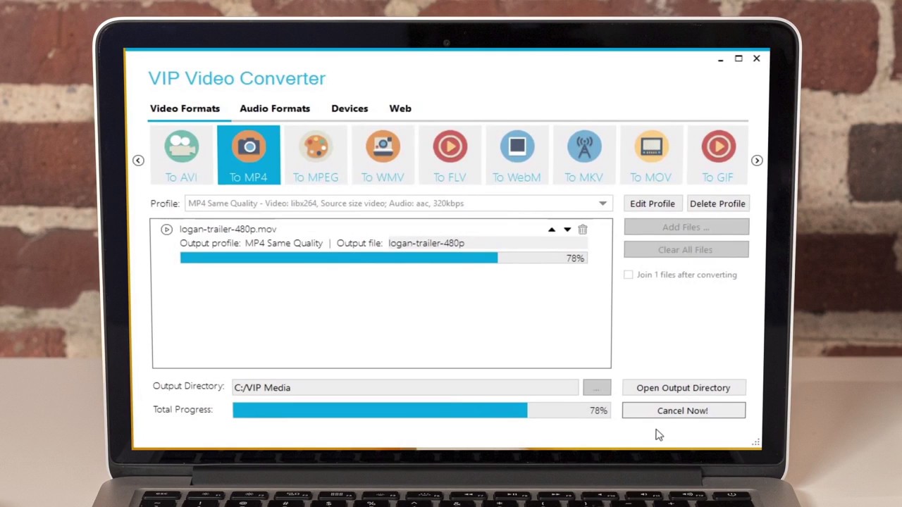
Task: Open the Web tab
Action: (x=400, y=108)
